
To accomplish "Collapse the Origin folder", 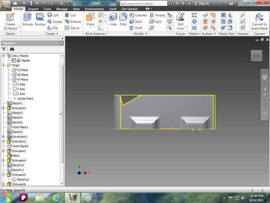I will click(3, 65).
